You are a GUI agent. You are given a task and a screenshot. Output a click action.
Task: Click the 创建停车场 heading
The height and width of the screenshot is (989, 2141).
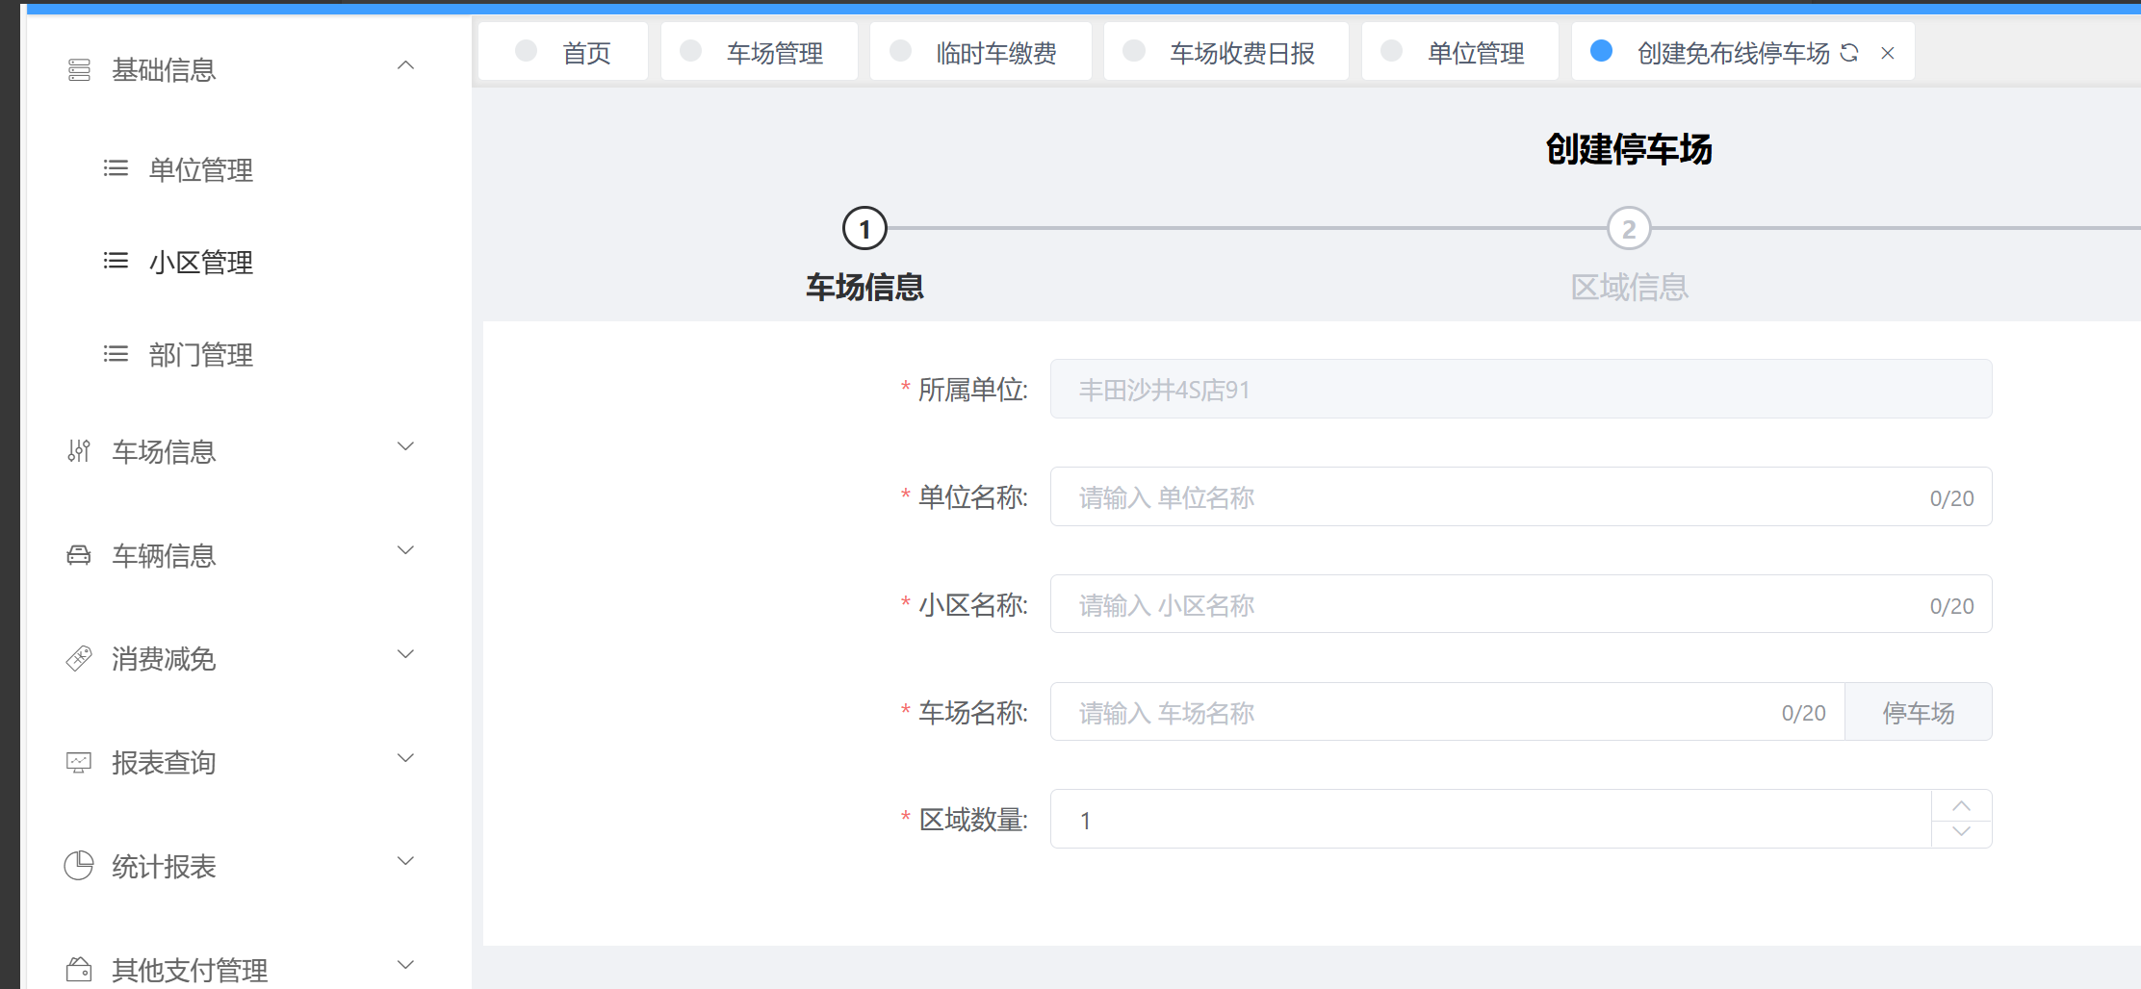(1629, 149)
